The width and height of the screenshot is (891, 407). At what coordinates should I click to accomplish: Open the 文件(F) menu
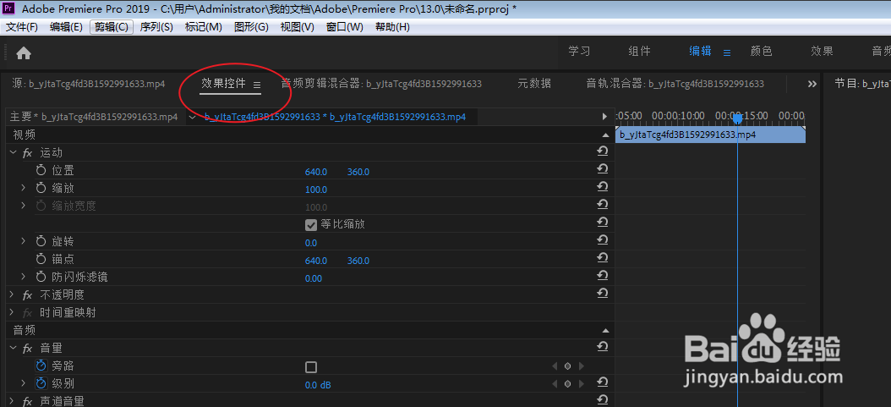(22, 27)
